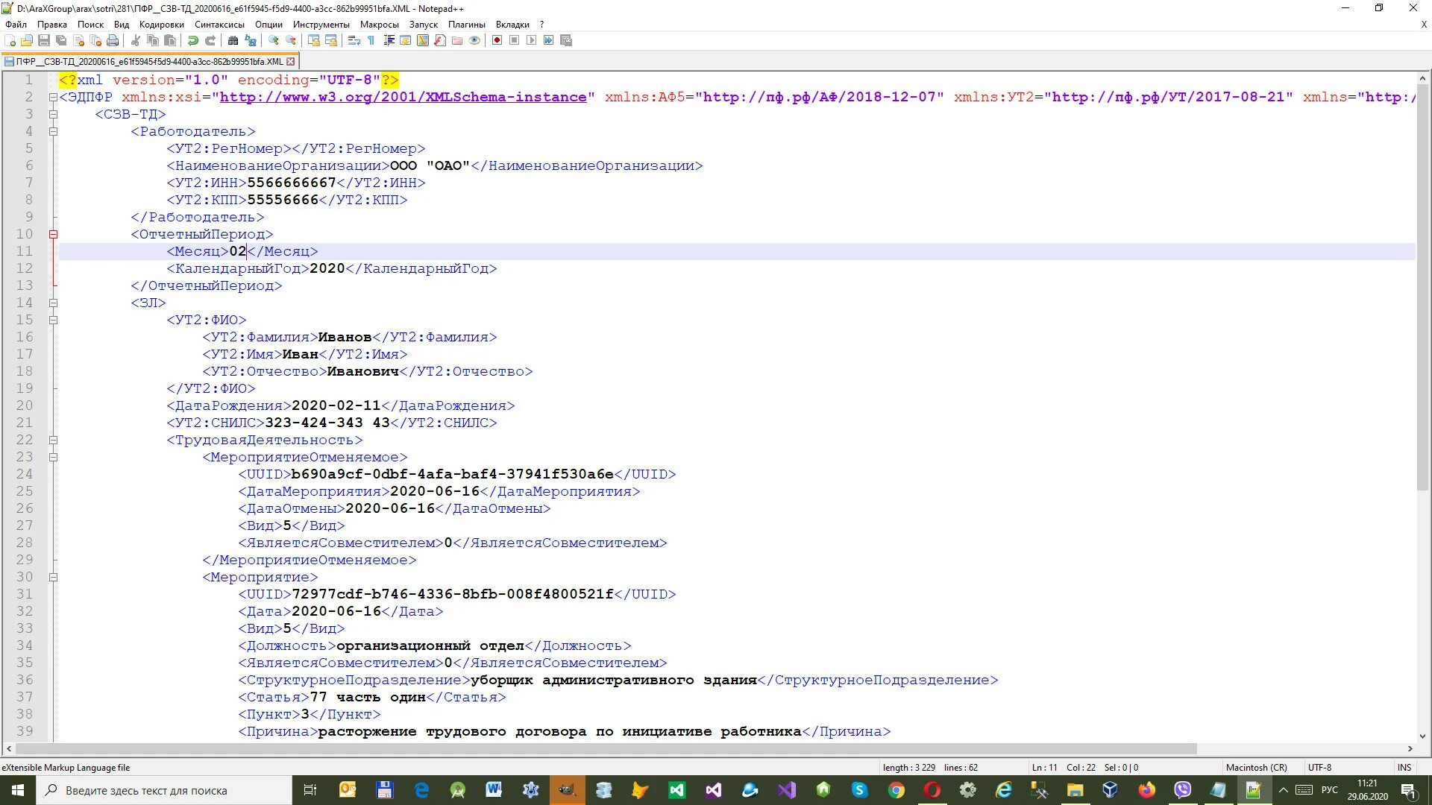This screenshot has width=1432, height=805.
Task: Click the Zoom In magnifier icon
Action: tap(274, 40)
